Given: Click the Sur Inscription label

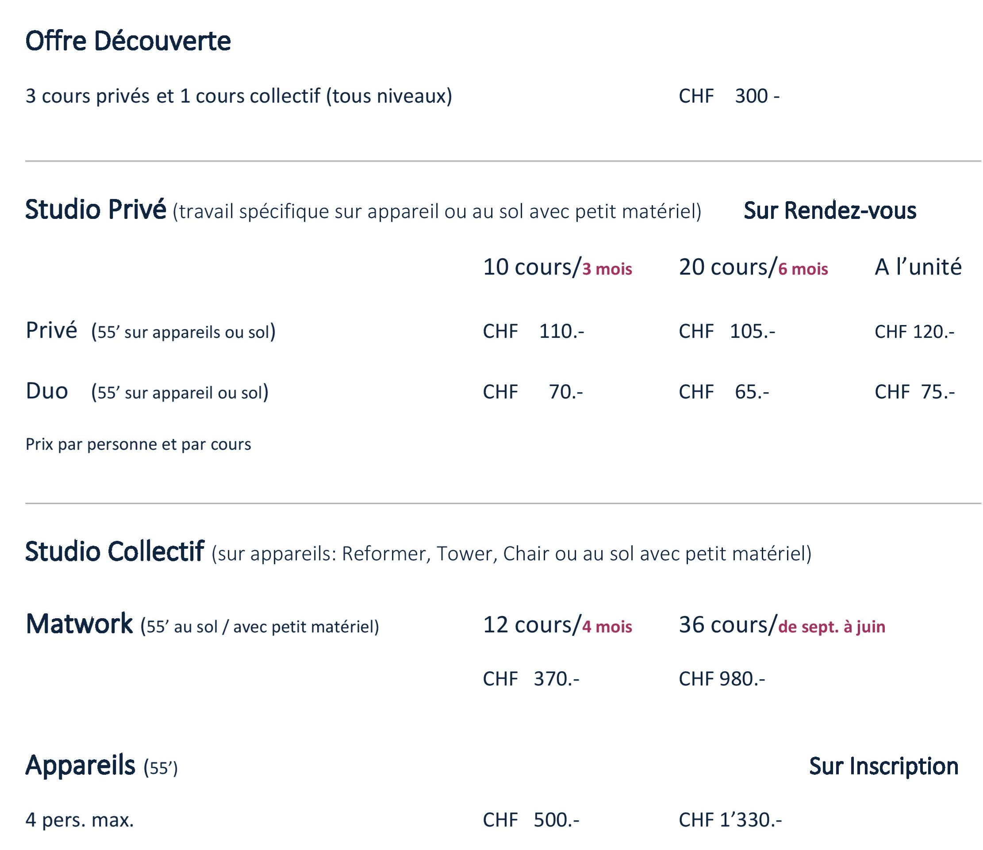Looking at the screenshot, I should click(x=883, y=766).
